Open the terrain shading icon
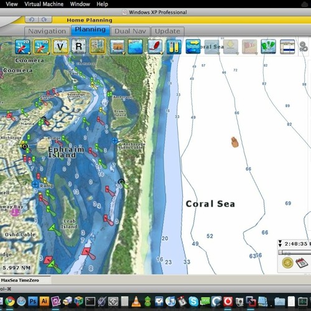 pyautogui.click(x=117, y=47)
